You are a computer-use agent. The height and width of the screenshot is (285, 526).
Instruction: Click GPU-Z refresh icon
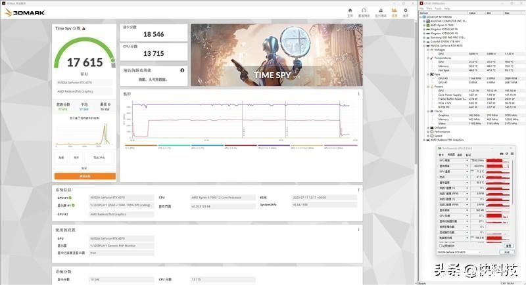507,154
